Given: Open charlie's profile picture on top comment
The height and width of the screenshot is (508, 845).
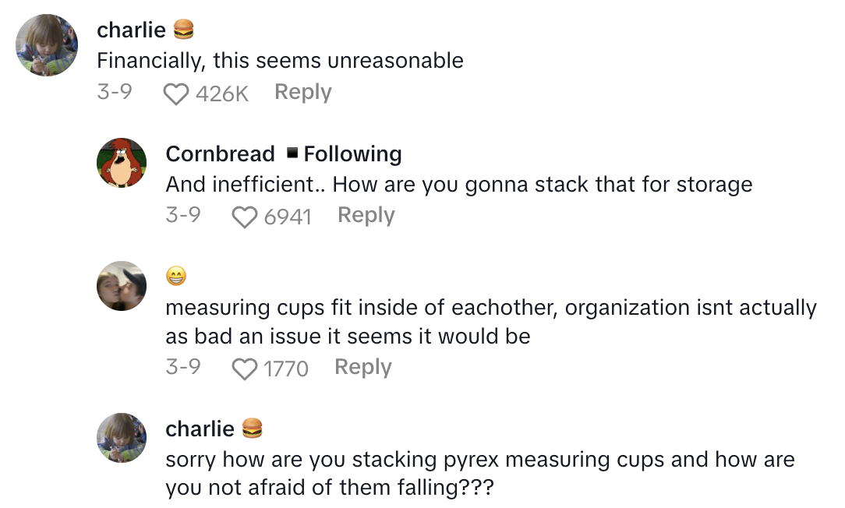Looking at the screenshot, I should click(48, 46).
